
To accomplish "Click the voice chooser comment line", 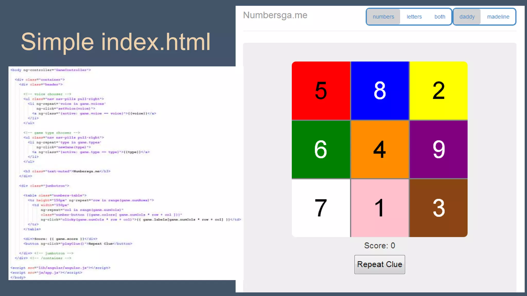I will click(x=47, y=94).
